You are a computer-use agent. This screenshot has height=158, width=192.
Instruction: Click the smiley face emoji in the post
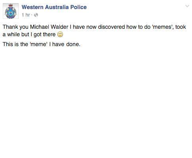[60, 35]
